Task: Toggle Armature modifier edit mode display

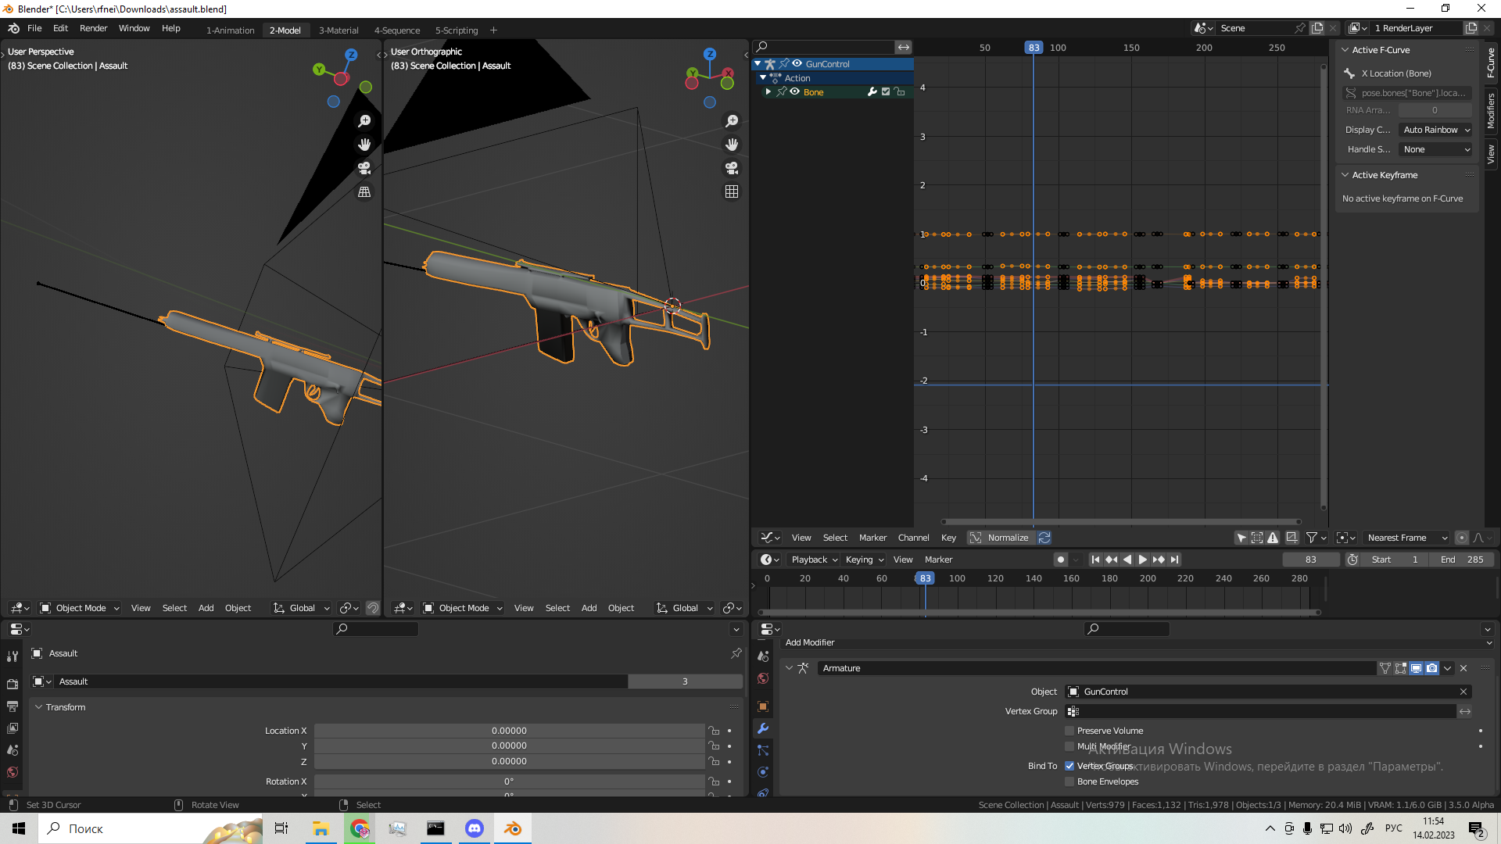Action: pos(1400,668)
